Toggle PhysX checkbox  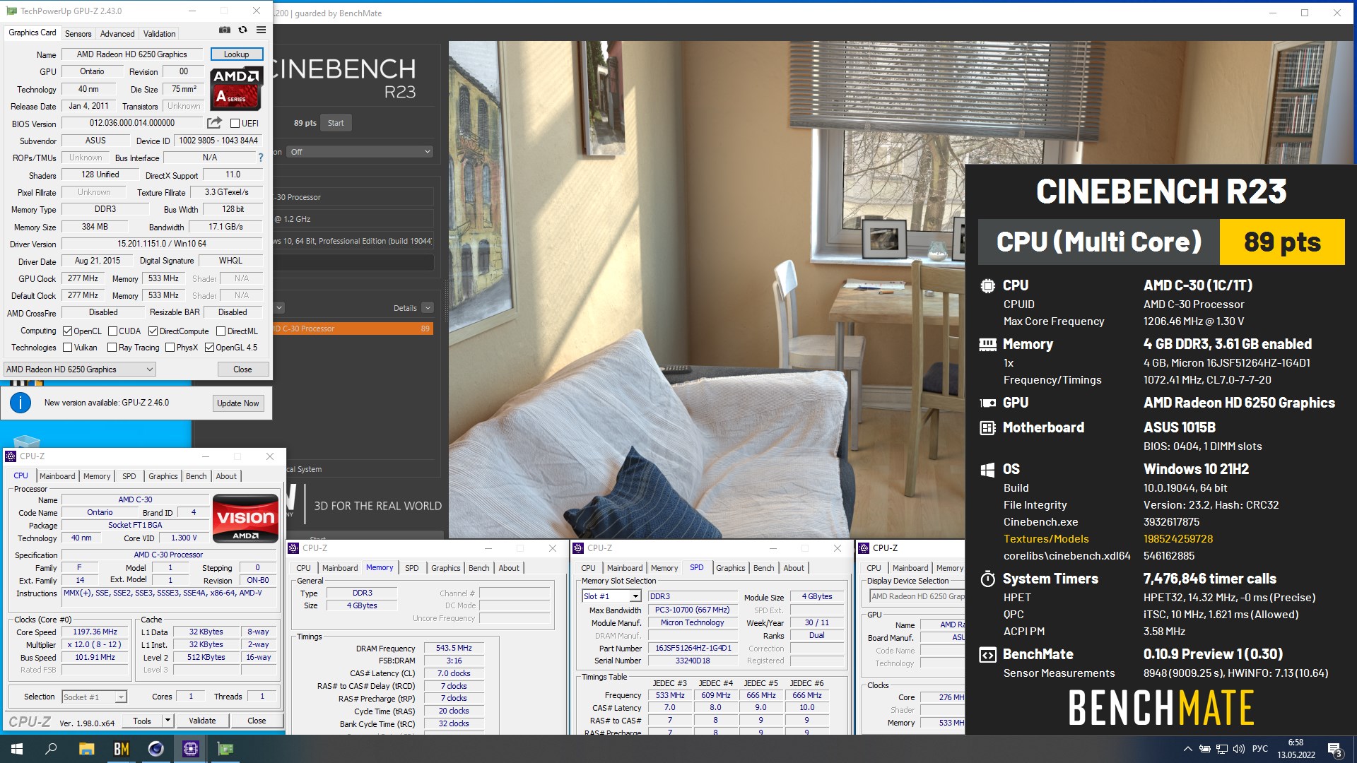170,348
